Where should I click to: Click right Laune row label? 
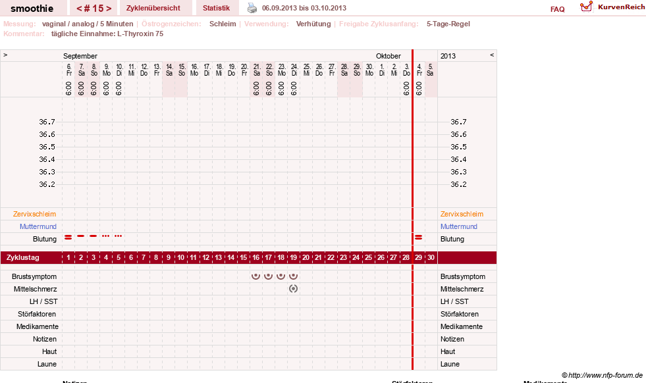pos(450,364)
